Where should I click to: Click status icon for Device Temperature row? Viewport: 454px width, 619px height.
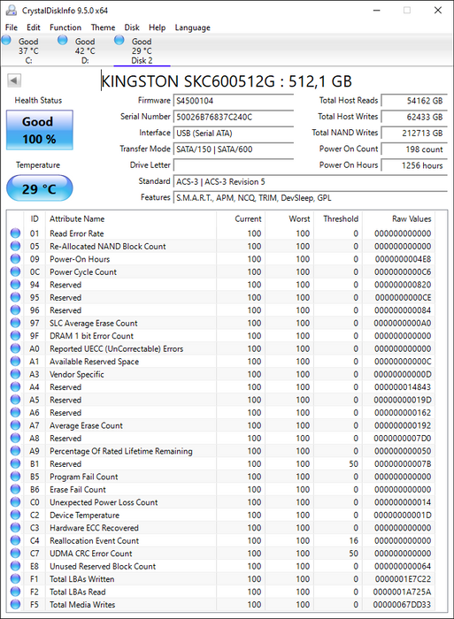[15, 515]
